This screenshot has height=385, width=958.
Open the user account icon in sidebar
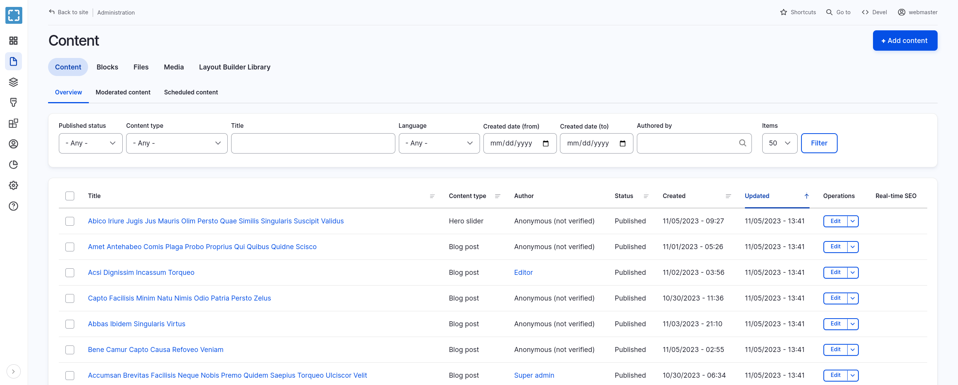tap(13, 144)
